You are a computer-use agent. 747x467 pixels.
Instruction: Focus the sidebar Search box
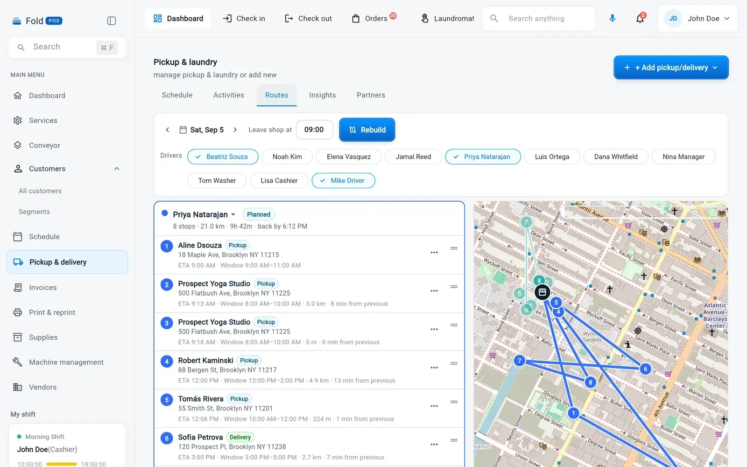click(67, 47)
